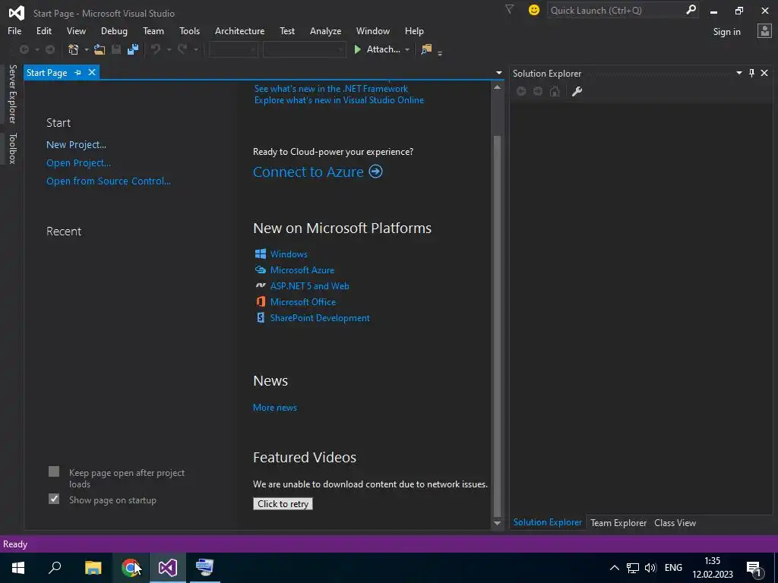778x583 pixels.
Task: Click the Open File toolbar icon
Action: (x=100, y=49)
